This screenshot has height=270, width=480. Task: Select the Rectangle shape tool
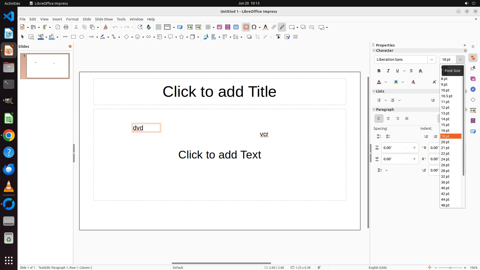(73, 37)
